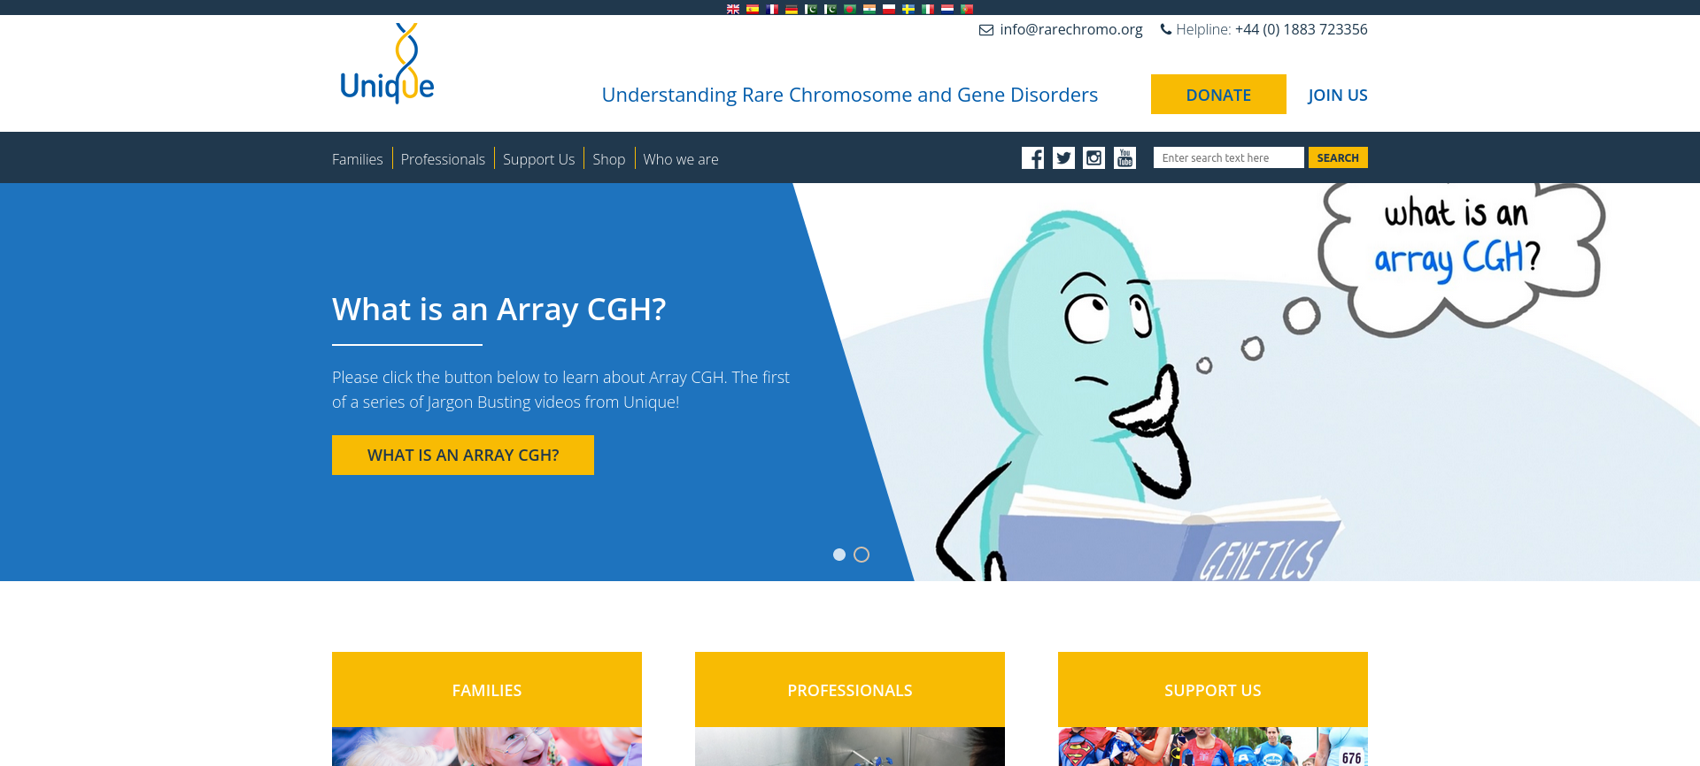This screenshot has height=766, width=1700.
Task: Click the Unique logo
Action: coord(387,64)
